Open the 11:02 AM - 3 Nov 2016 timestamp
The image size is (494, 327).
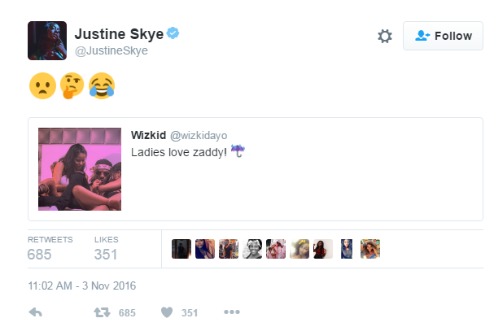(82, 286)
